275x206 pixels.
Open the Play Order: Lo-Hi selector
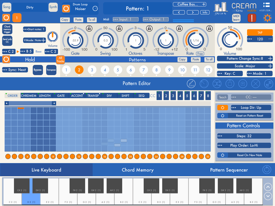[244, 145]
